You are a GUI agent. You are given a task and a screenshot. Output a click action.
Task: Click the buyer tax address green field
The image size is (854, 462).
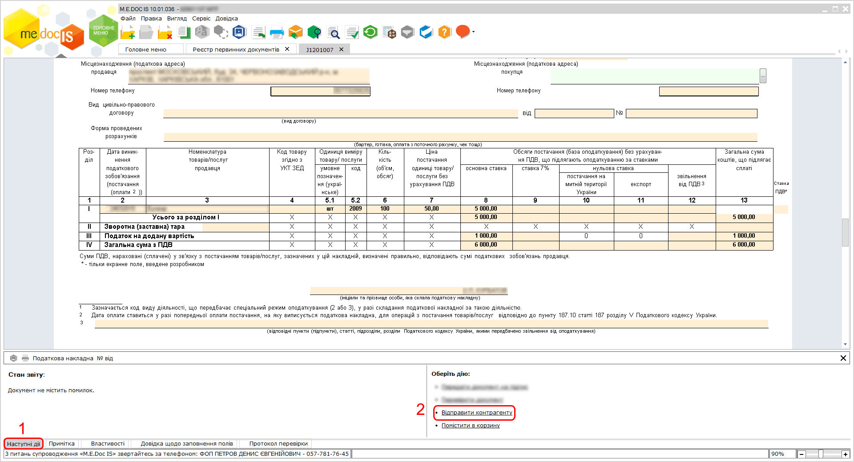point(655,76)
